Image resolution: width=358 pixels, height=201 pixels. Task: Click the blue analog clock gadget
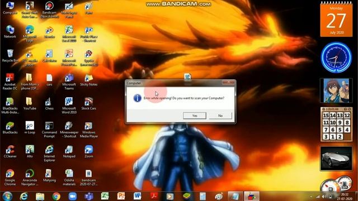336,58
